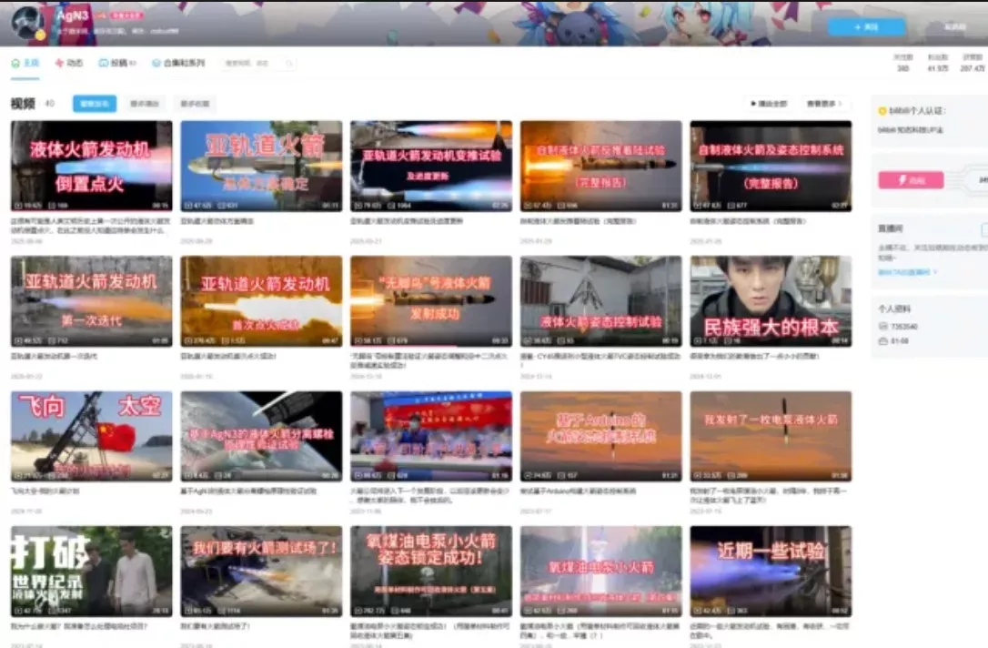The height and width of the screenshot is (648, 988).
Task: Switch to the 动态 tab
Action: (69, 64)
